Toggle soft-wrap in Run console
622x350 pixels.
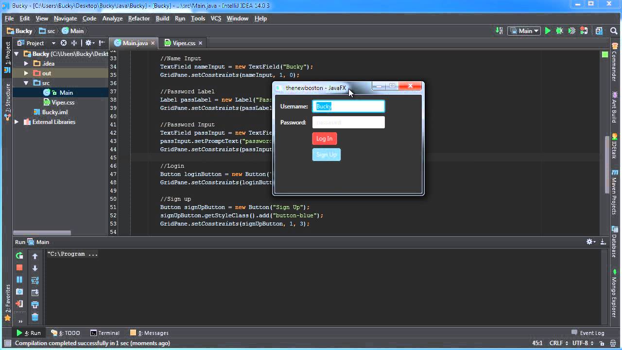(35, 280)
